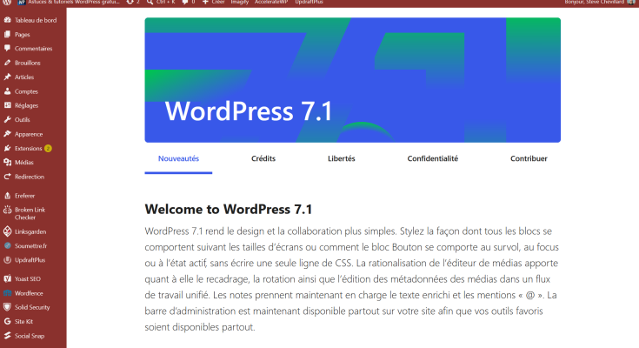Click UpdraftPlus in the top admin bar
639x348 pixels.
tap(309, 2)
